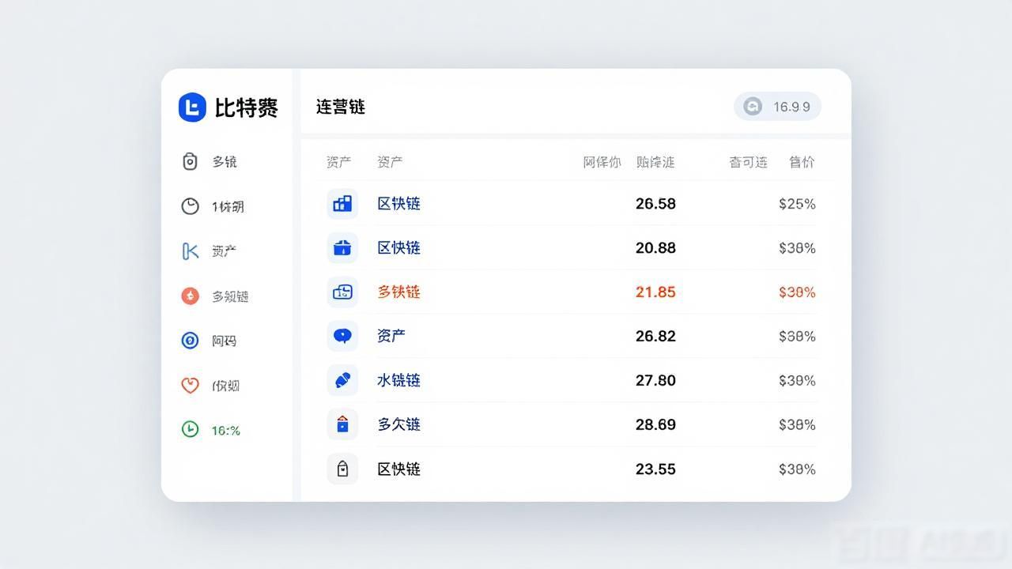Click the 售价 column header
This screenshot has width=1012, height=569.
click(x=802, y=162)
